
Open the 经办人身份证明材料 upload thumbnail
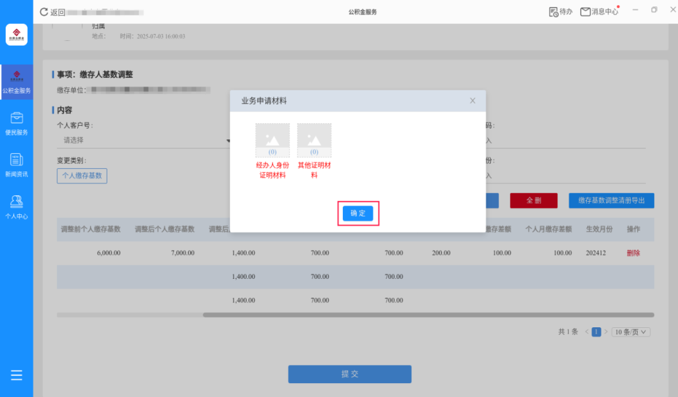[x=272, y=140]
